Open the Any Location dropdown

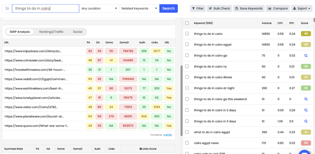pos(99,8)
